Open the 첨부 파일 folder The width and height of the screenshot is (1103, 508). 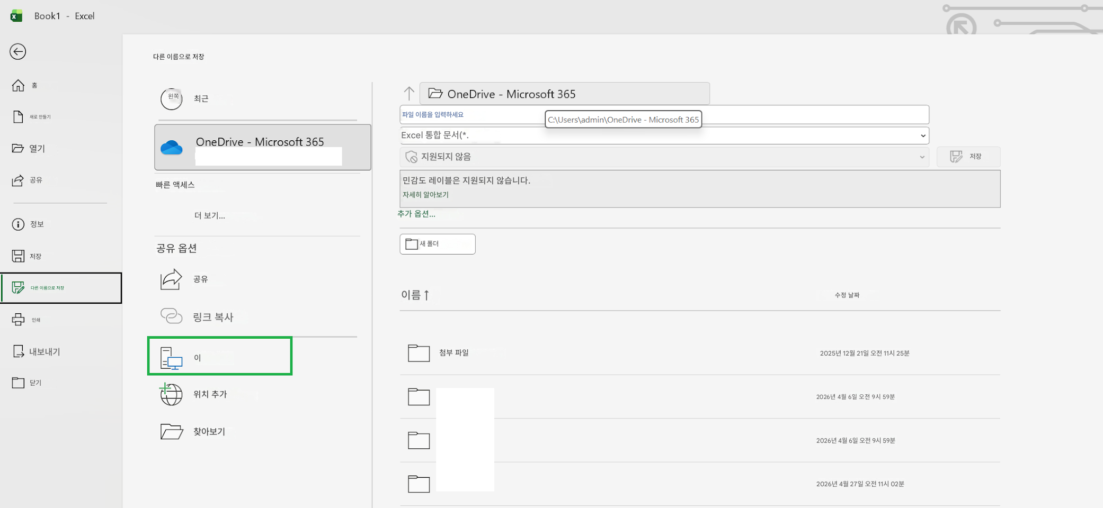pyautogui.click(x=699, y=353)
